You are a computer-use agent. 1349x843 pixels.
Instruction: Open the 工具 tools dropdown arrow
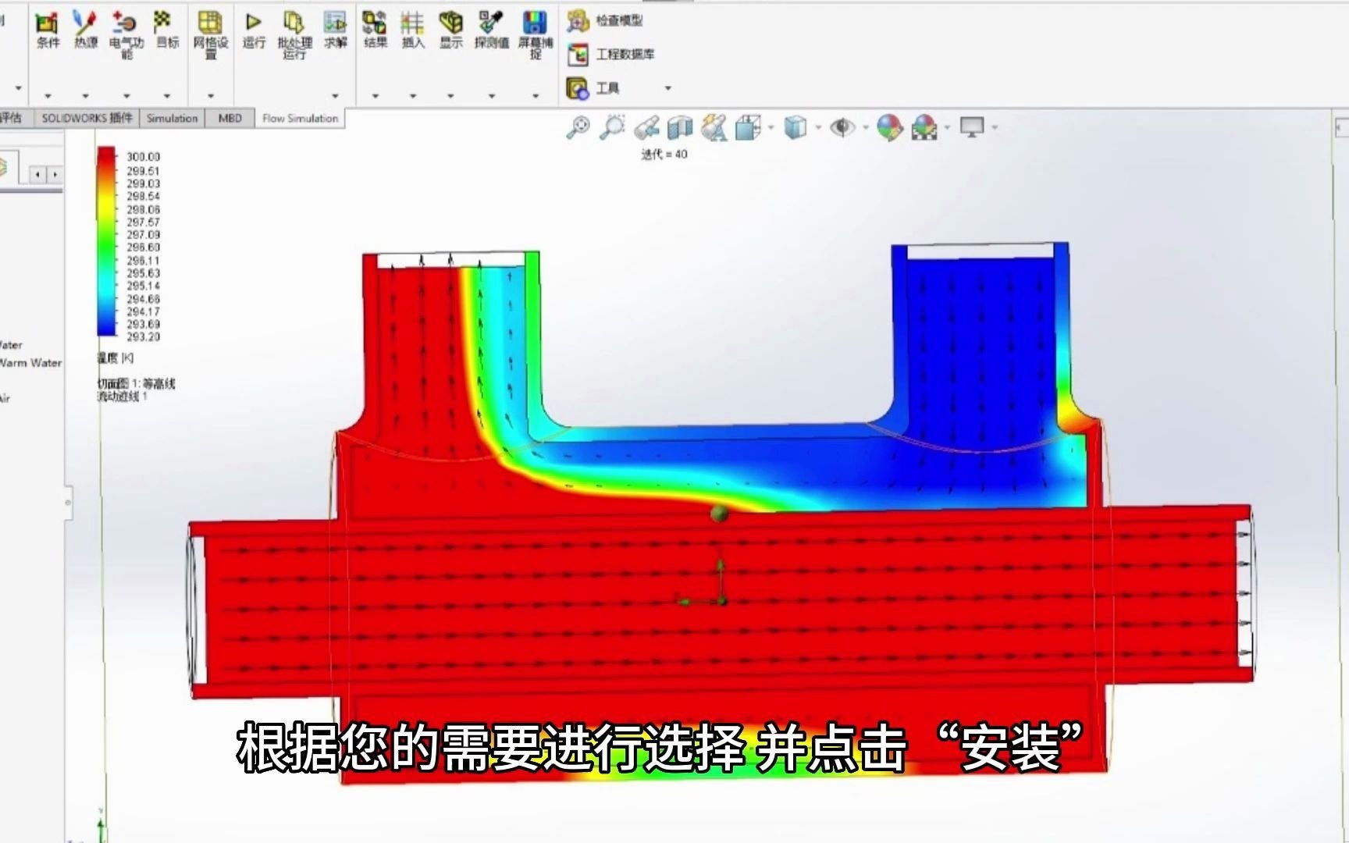(x=667, y=88)
